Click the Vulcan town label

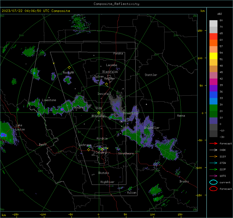coord(132,193)
